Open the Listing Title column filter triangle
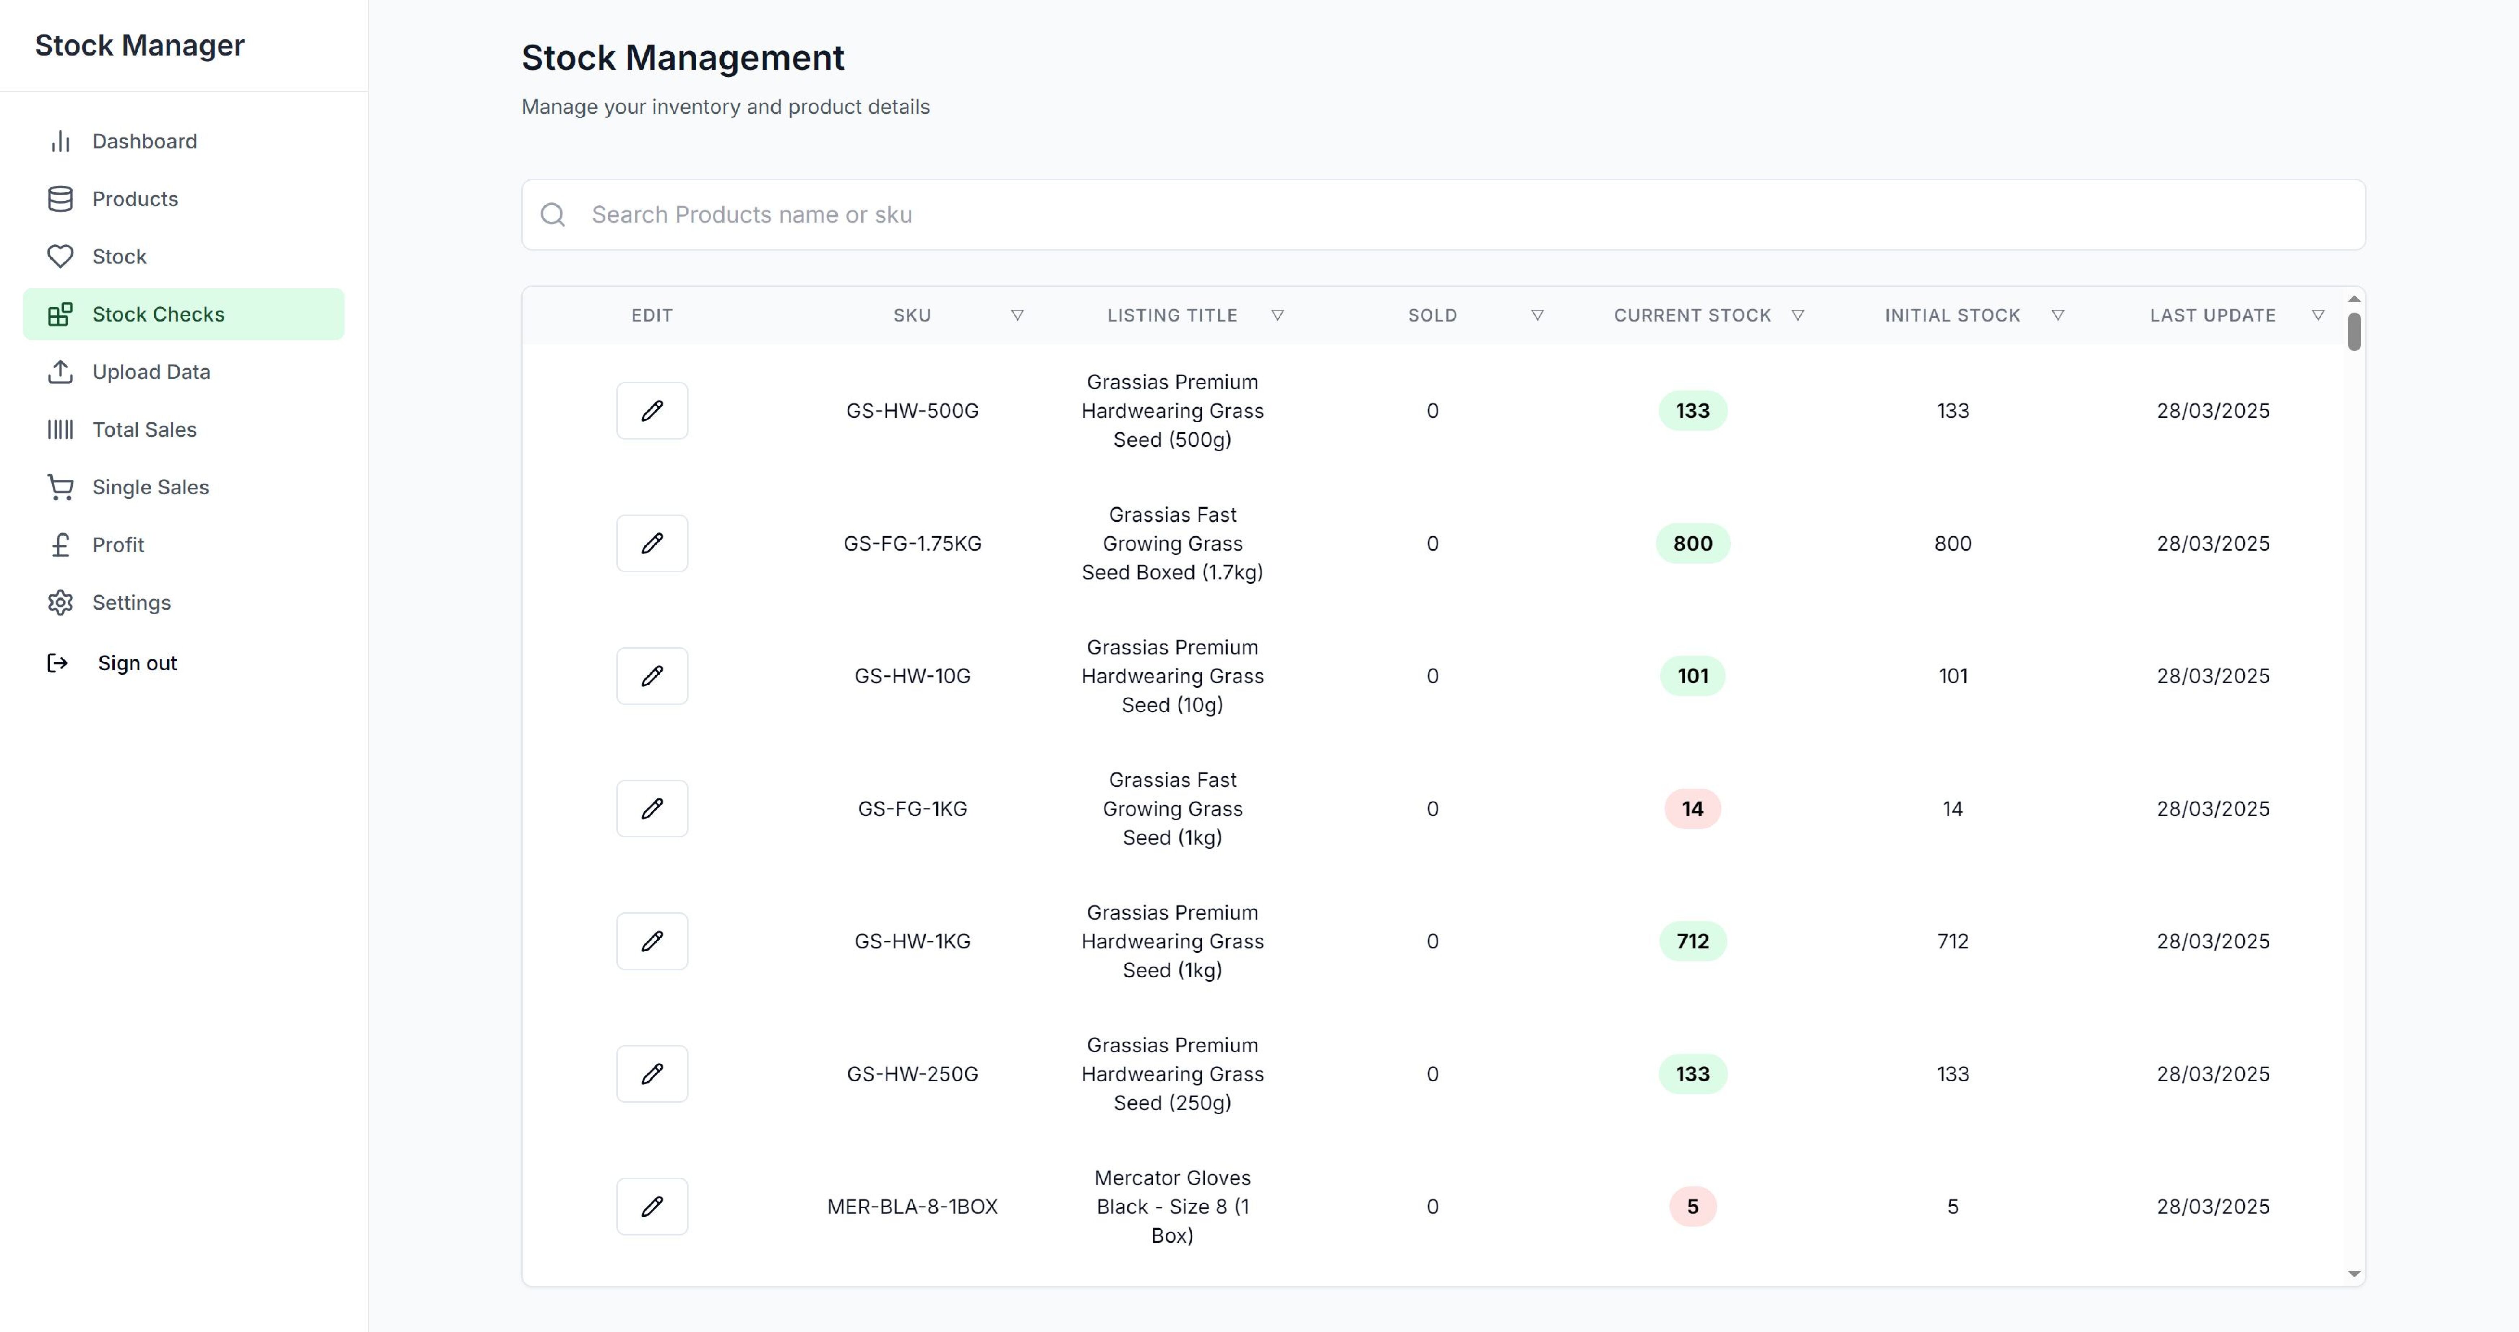 tap(1277, 315)
